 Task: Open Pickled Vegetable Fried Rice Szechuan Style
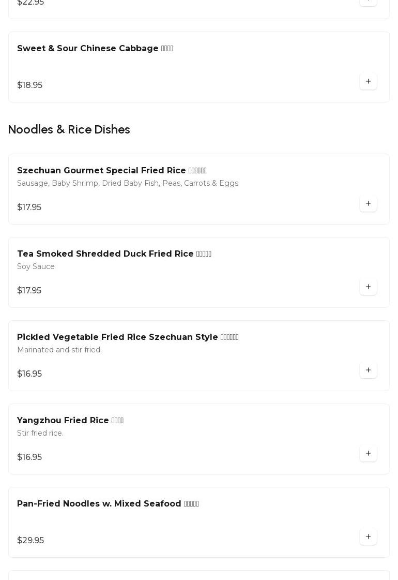pyautogui.click(x=128, y=337)
